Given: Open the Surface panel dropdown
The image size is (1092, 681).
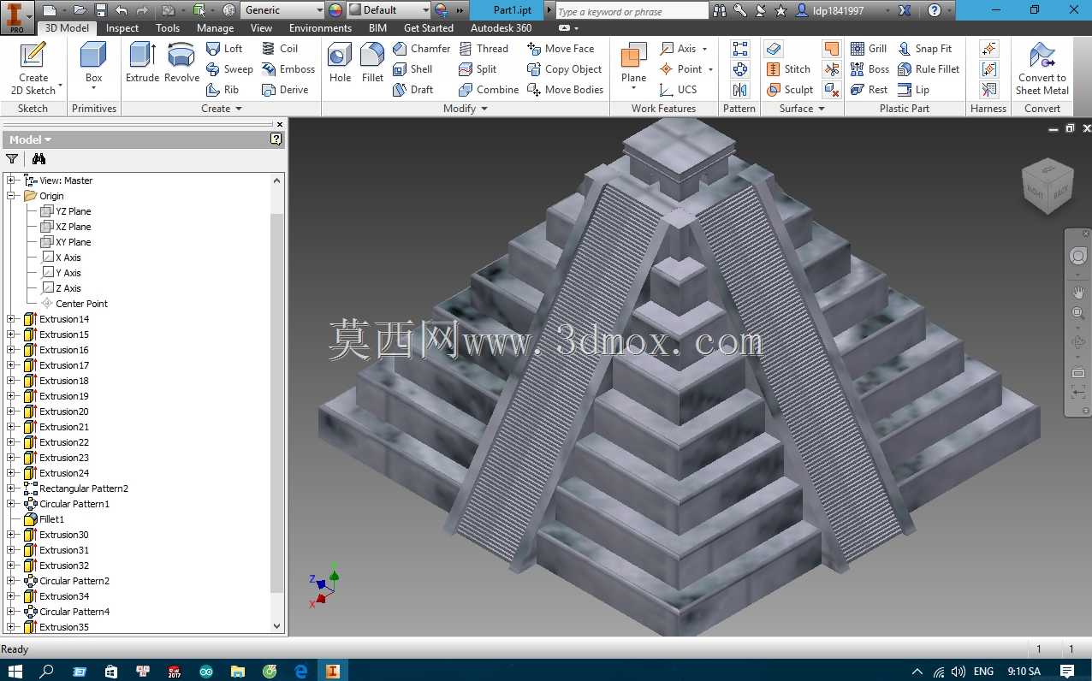Looking at the screenshot, I should click(802, 109).
